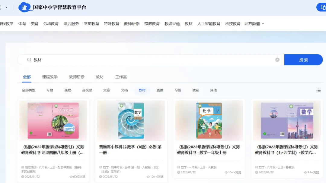Viewport: 326px width, 183px height.
Task: Open 体育 in navigation bar
Action: tap(22, 23)
